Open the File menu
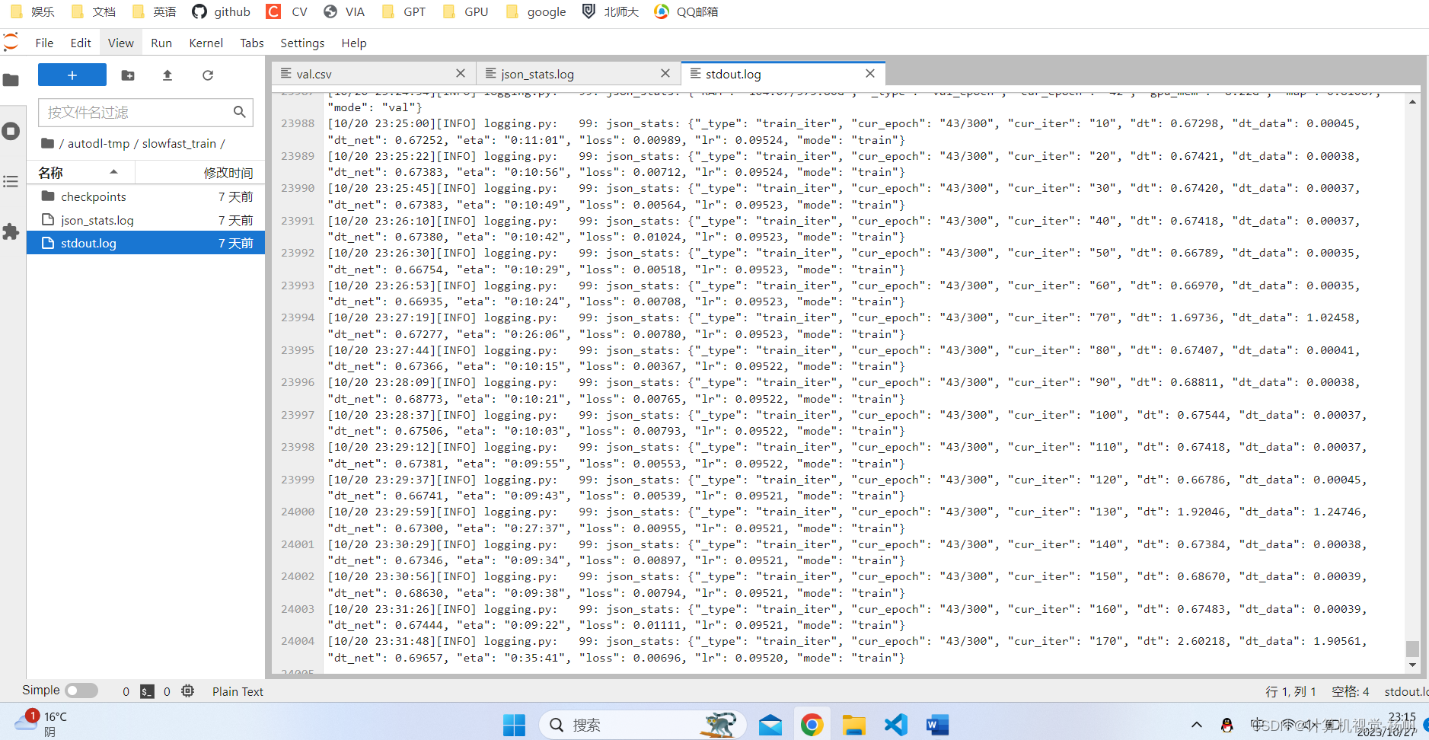Image resolution: width=1429 pixels, height=740 pixels. [44, 43]
